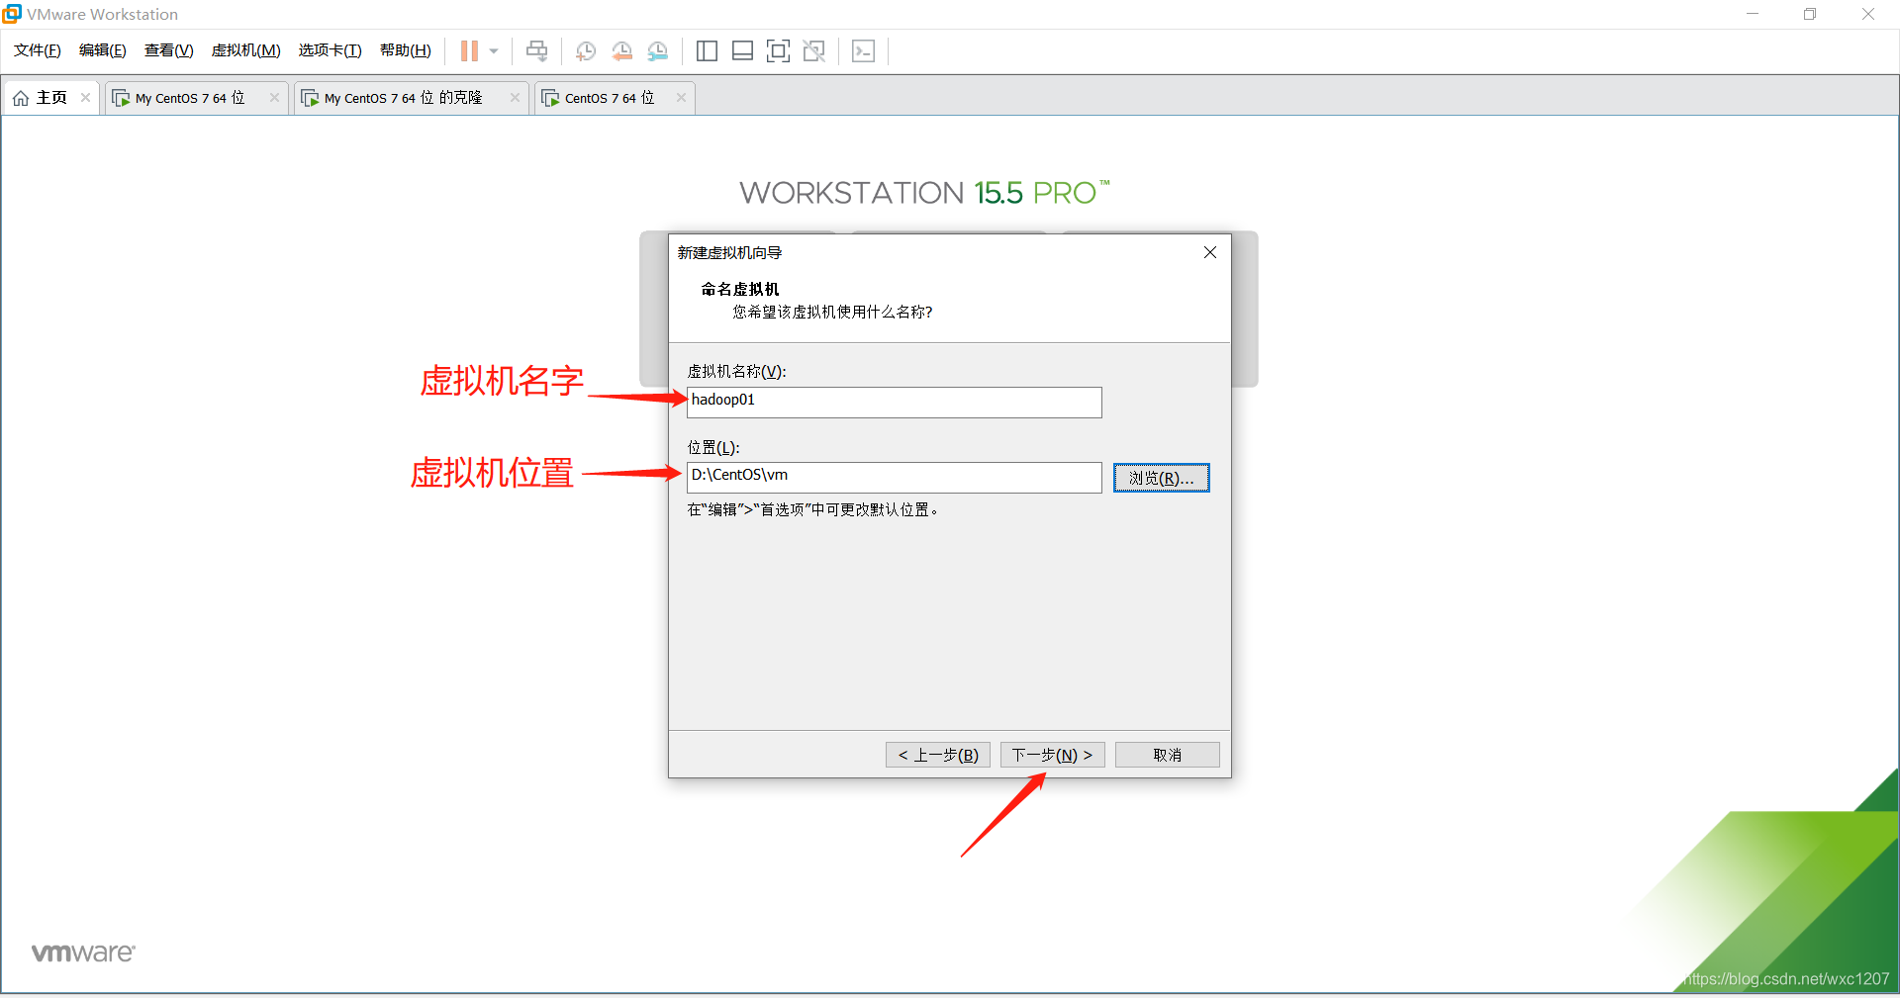Cancel the wizard with 取消 button
The image size is (1900, 998).
click(1168, 755)
